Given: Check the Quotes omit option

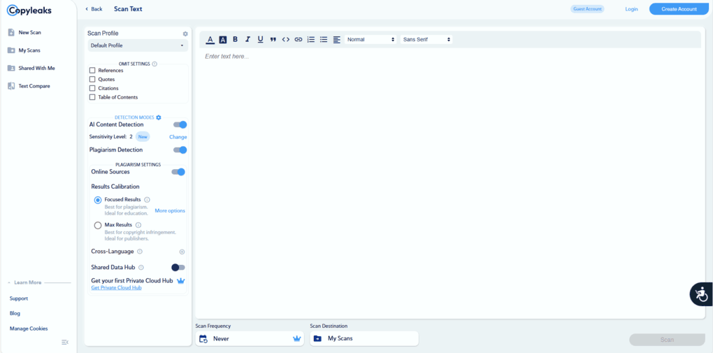Looking at the screenshot, I should (92, 79).
